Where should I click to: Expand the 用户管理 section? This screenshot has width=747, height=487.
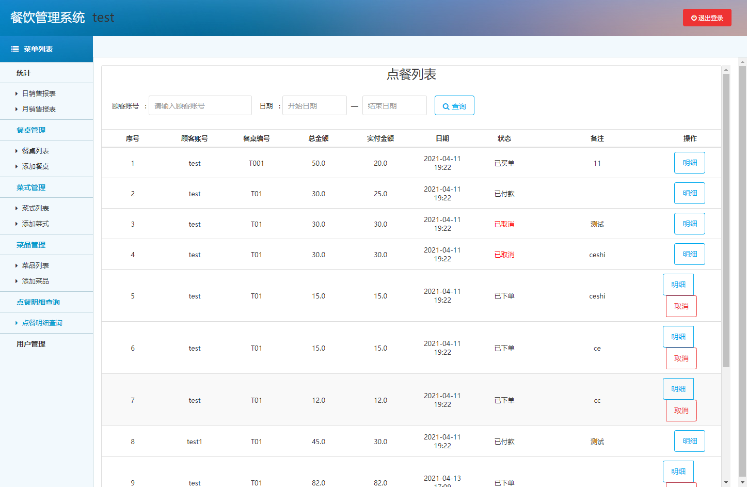31,344
